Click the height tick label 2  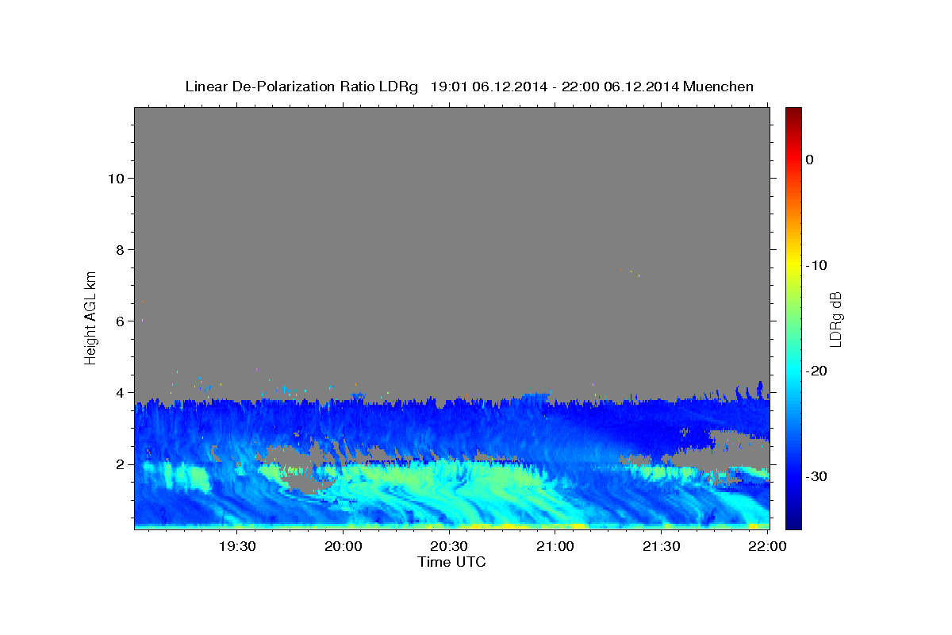pyautogui.click(x=121, y=464)
